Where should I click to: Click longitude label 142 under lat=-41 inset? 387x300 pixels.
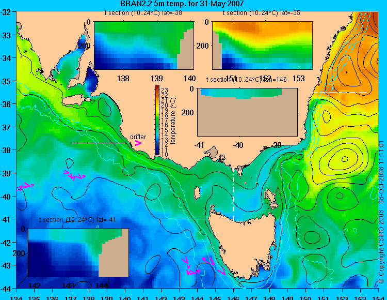click(x=35, y=286)
